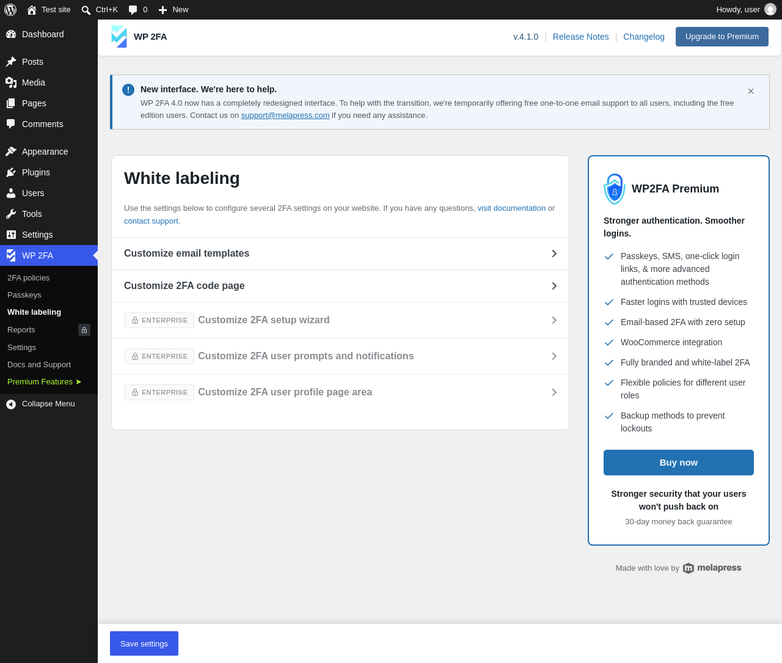Click the Users person icon

point(11,193)
